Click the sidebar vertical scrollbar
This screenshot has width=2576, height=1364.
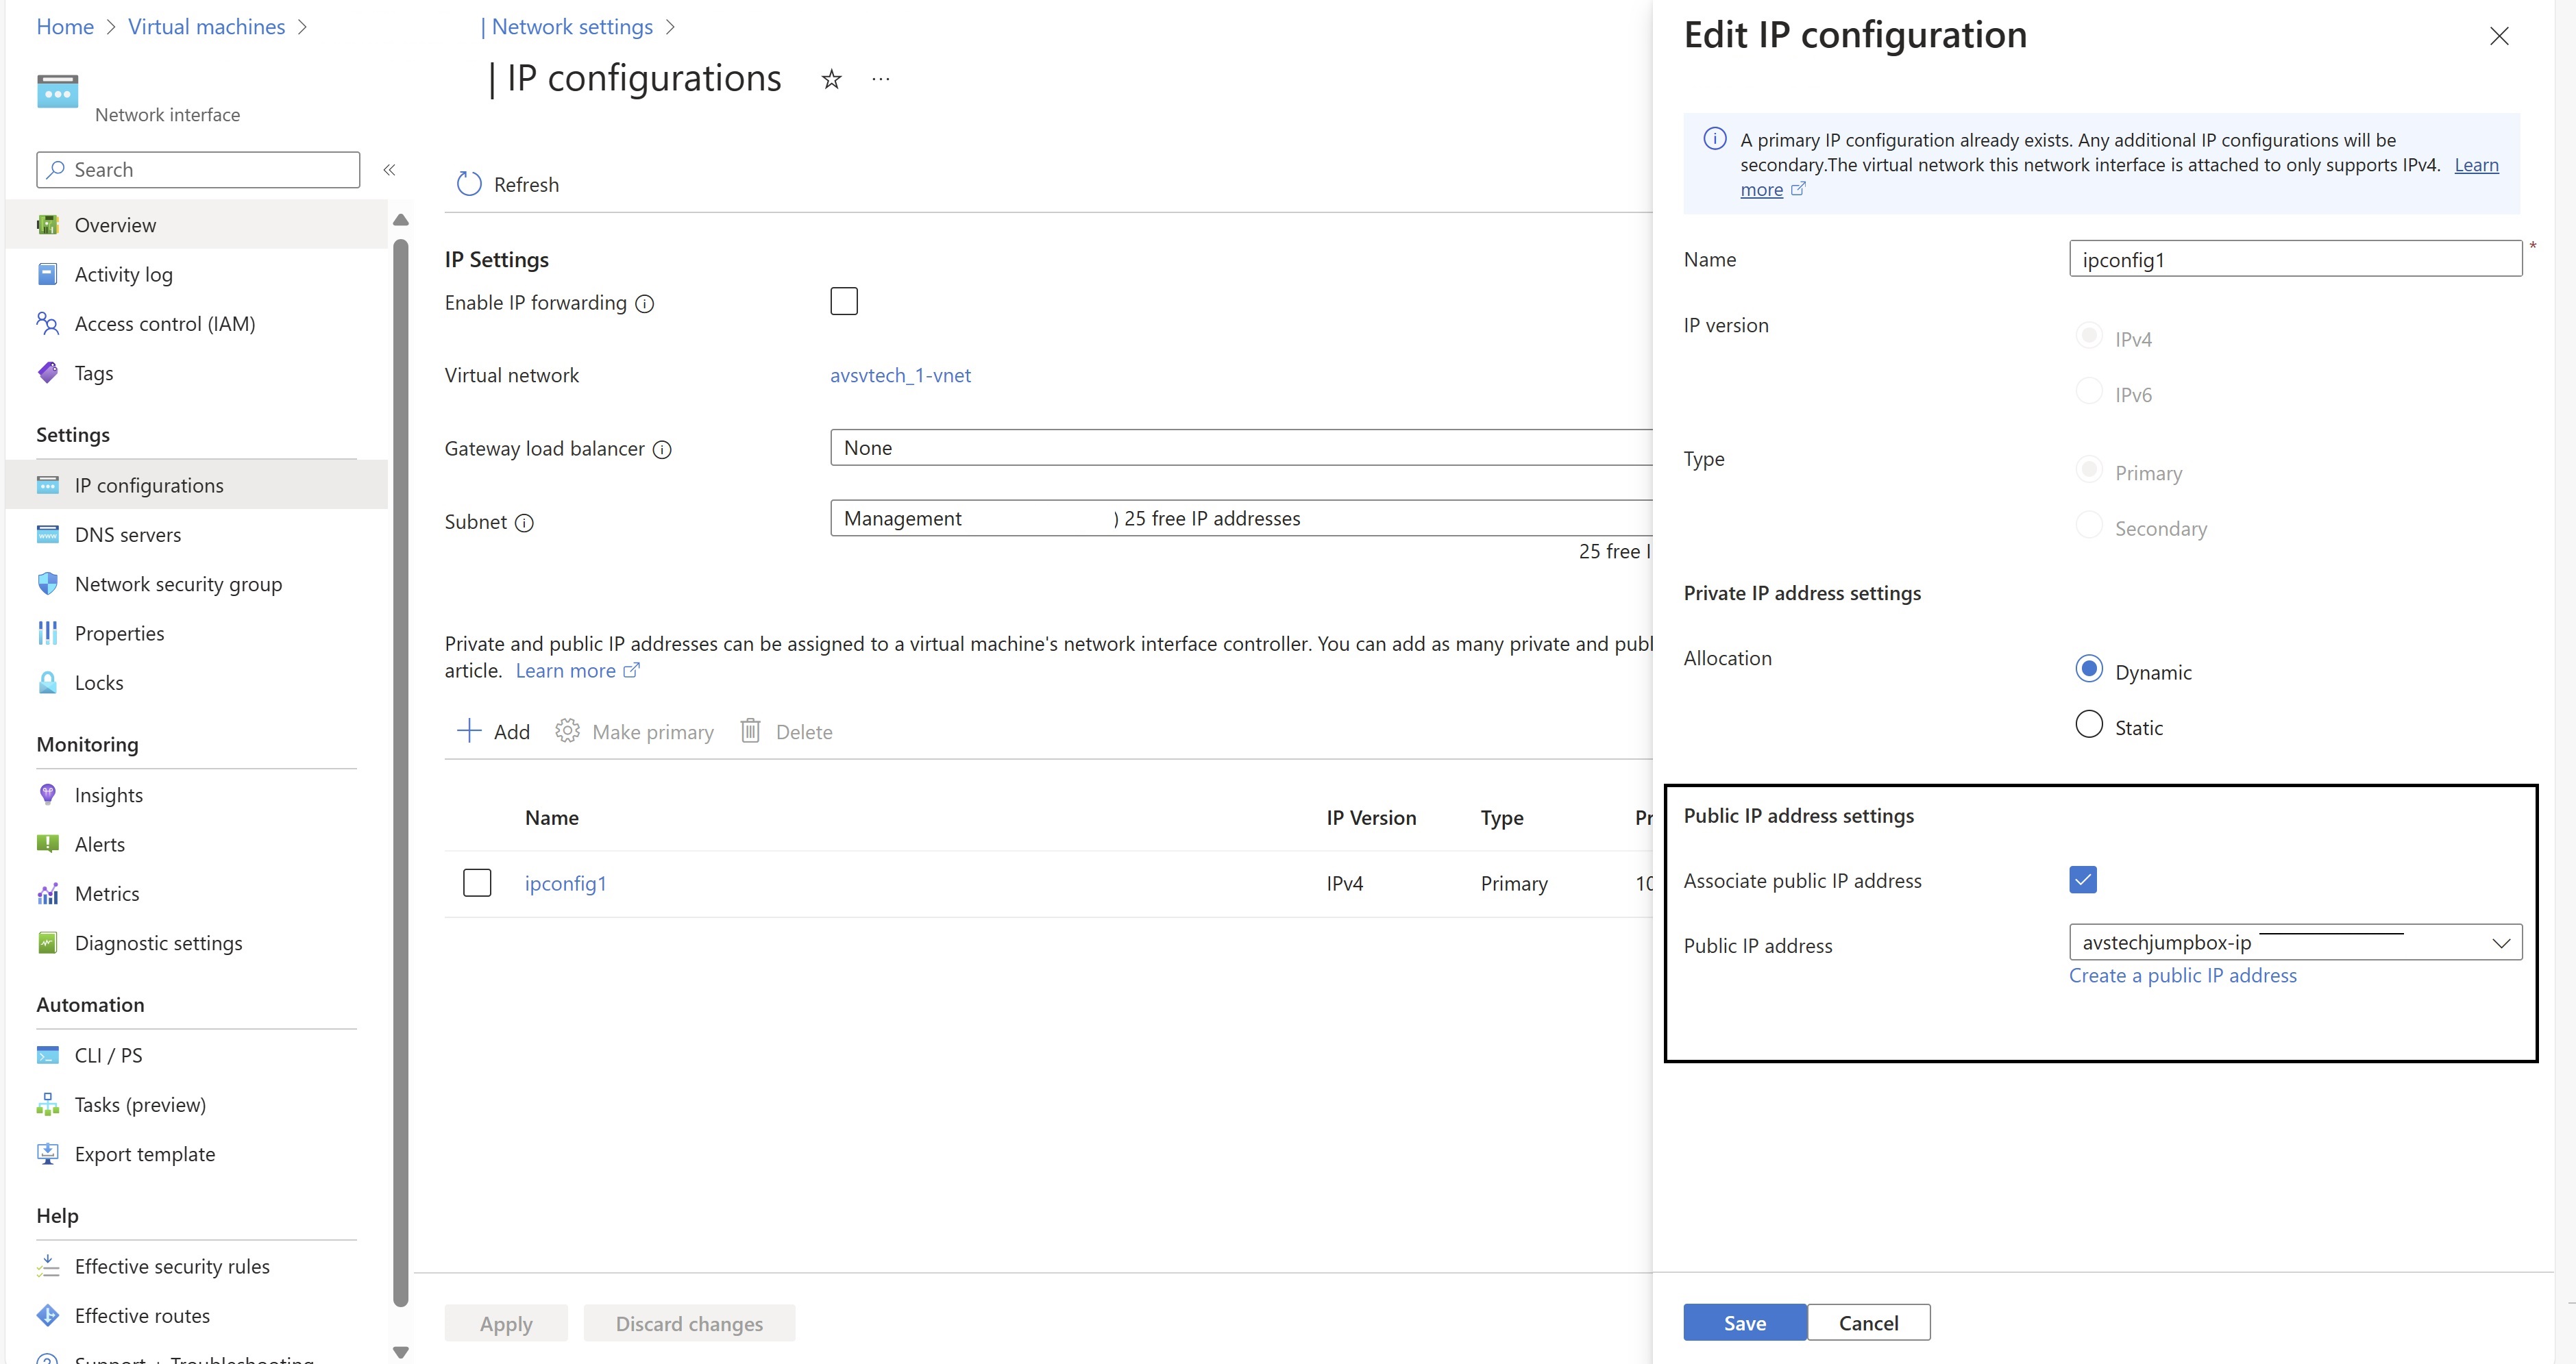(x=401, y=770)
